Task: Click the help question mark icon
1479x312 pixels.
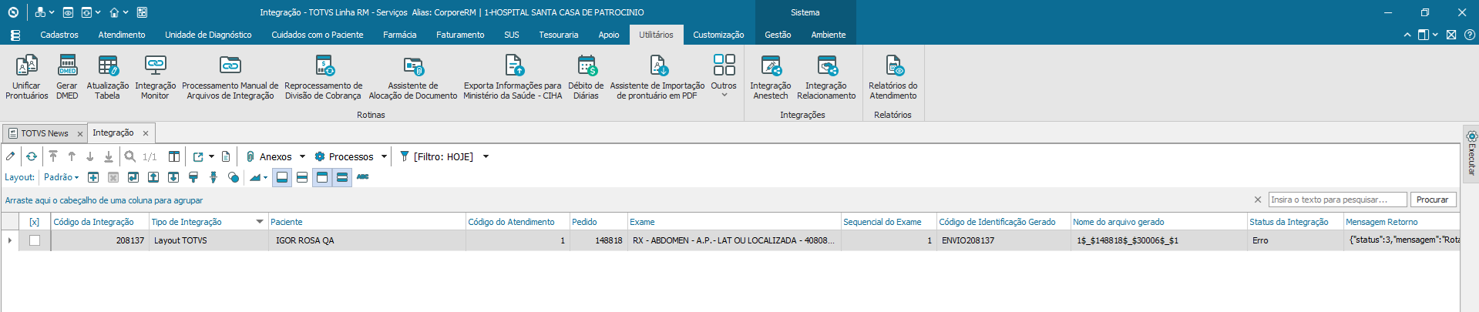Action: pyautogui.click(x=1470, y=35)
